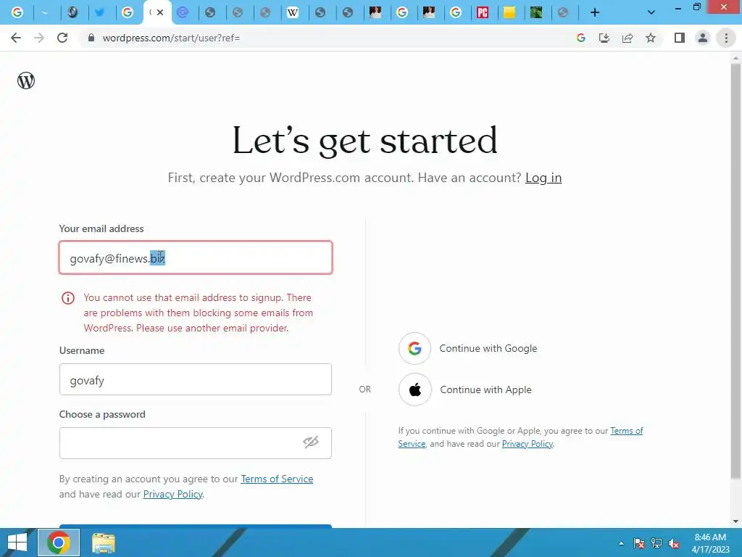Click the 'Your email address' label
Image resolution: width=742 pixels, height=557 pixels.
tap(101, 228)
